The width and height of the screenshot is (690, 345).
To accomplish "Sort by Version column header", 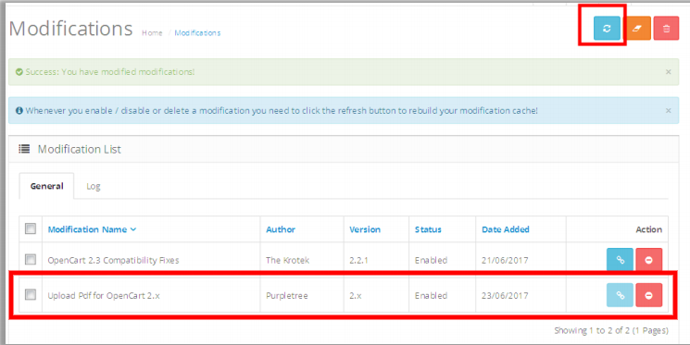I will (x=365, y=229).
